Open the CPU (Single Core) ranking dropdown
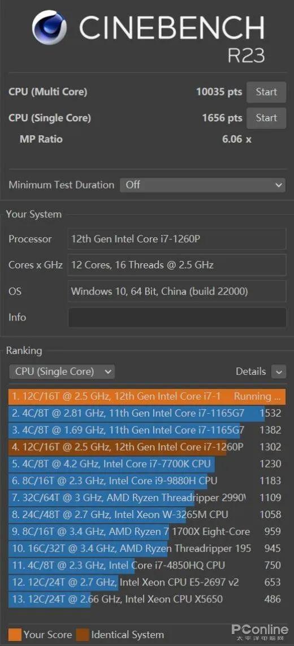Viewport: 294px width, 646px height. 62,371
